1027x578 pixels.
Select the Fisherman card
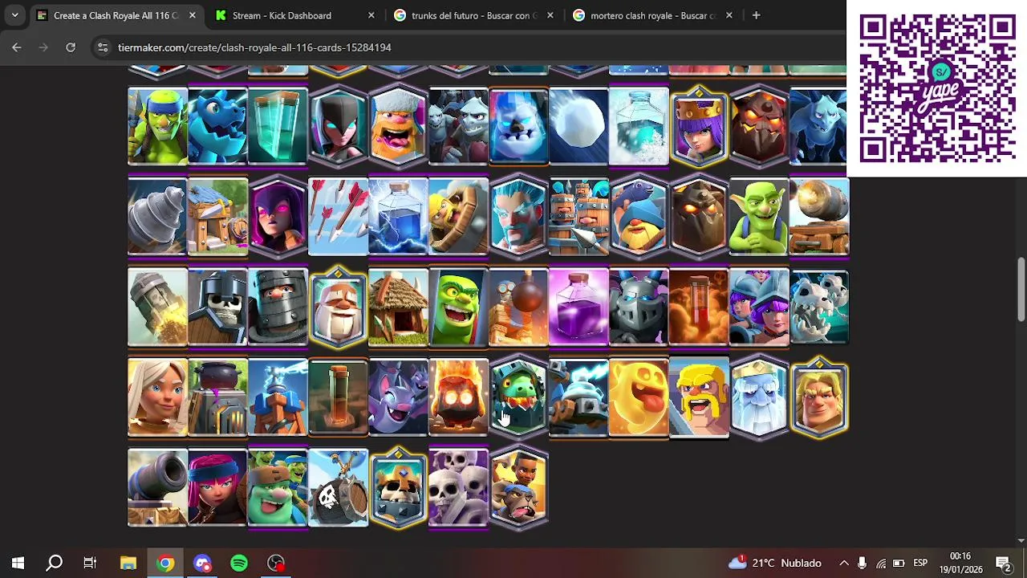639,217
